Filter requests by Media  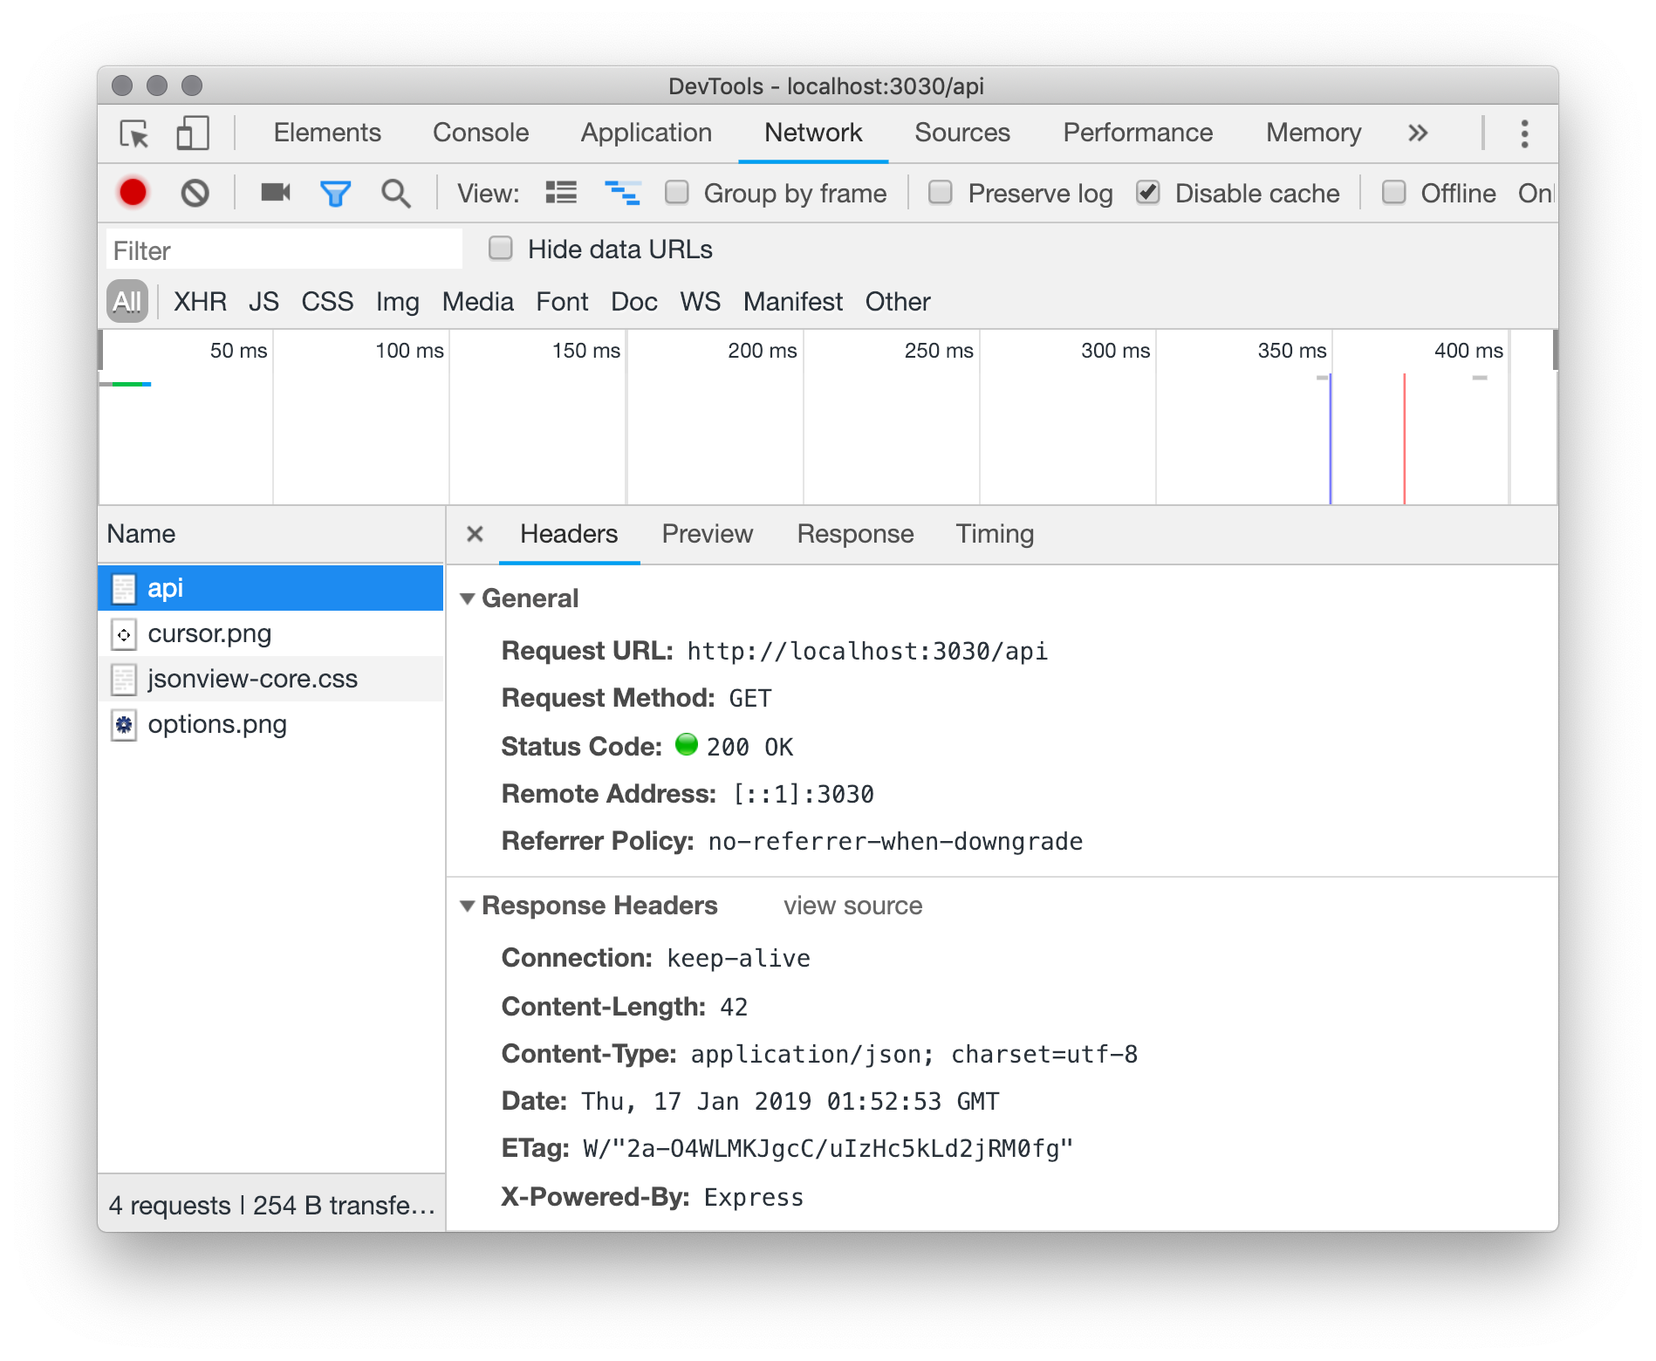click(477, 302)
